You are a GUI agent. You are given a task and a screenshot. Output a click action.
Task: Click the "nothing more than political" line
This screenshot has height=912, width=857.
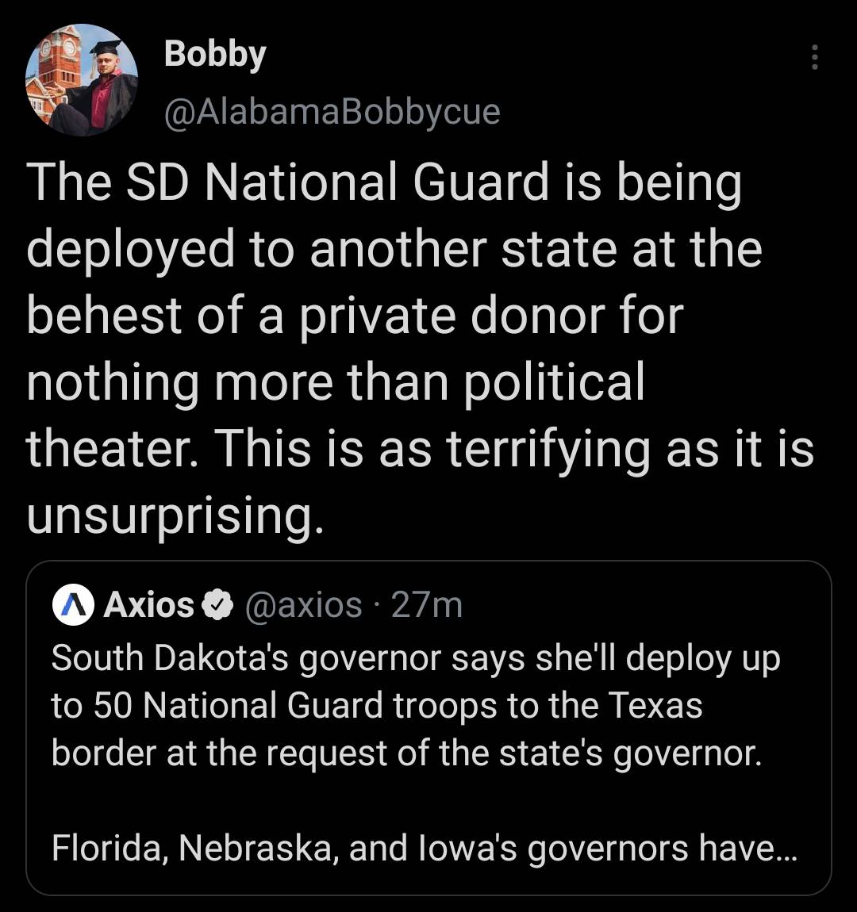[335, 381]
